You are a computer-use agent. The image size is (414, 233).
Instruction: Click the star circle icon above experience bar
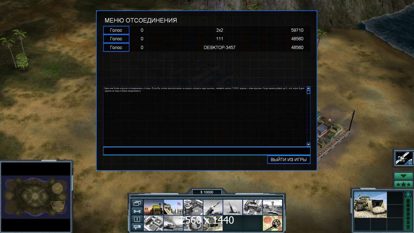408,195
